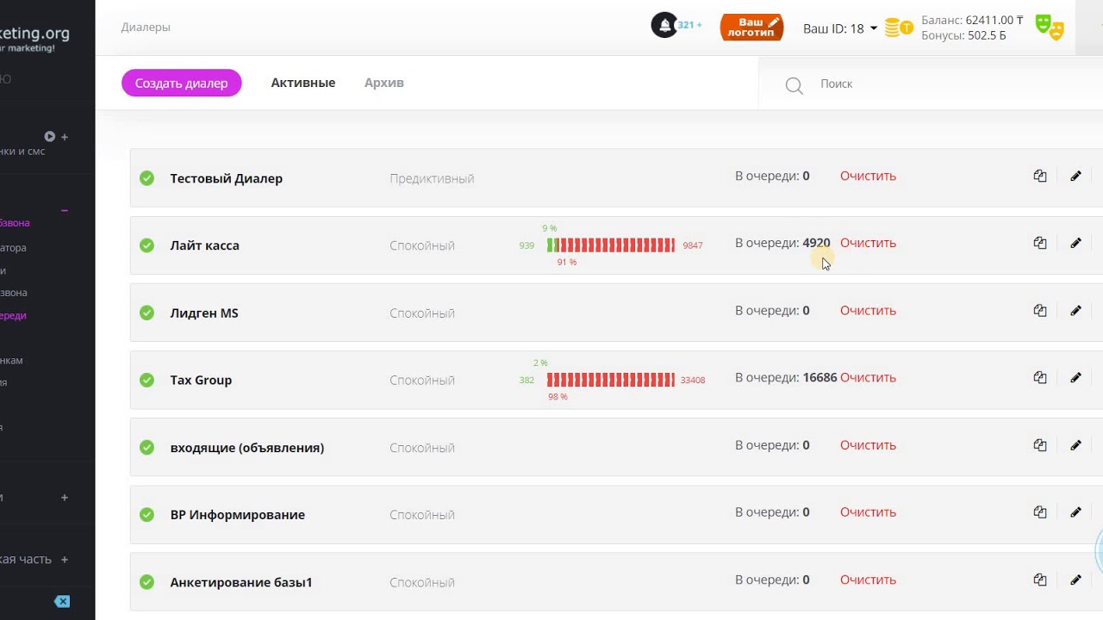Click the 321 + notification counter
The height and width of the screenshot is (620, 1103).
coord(689,25)
